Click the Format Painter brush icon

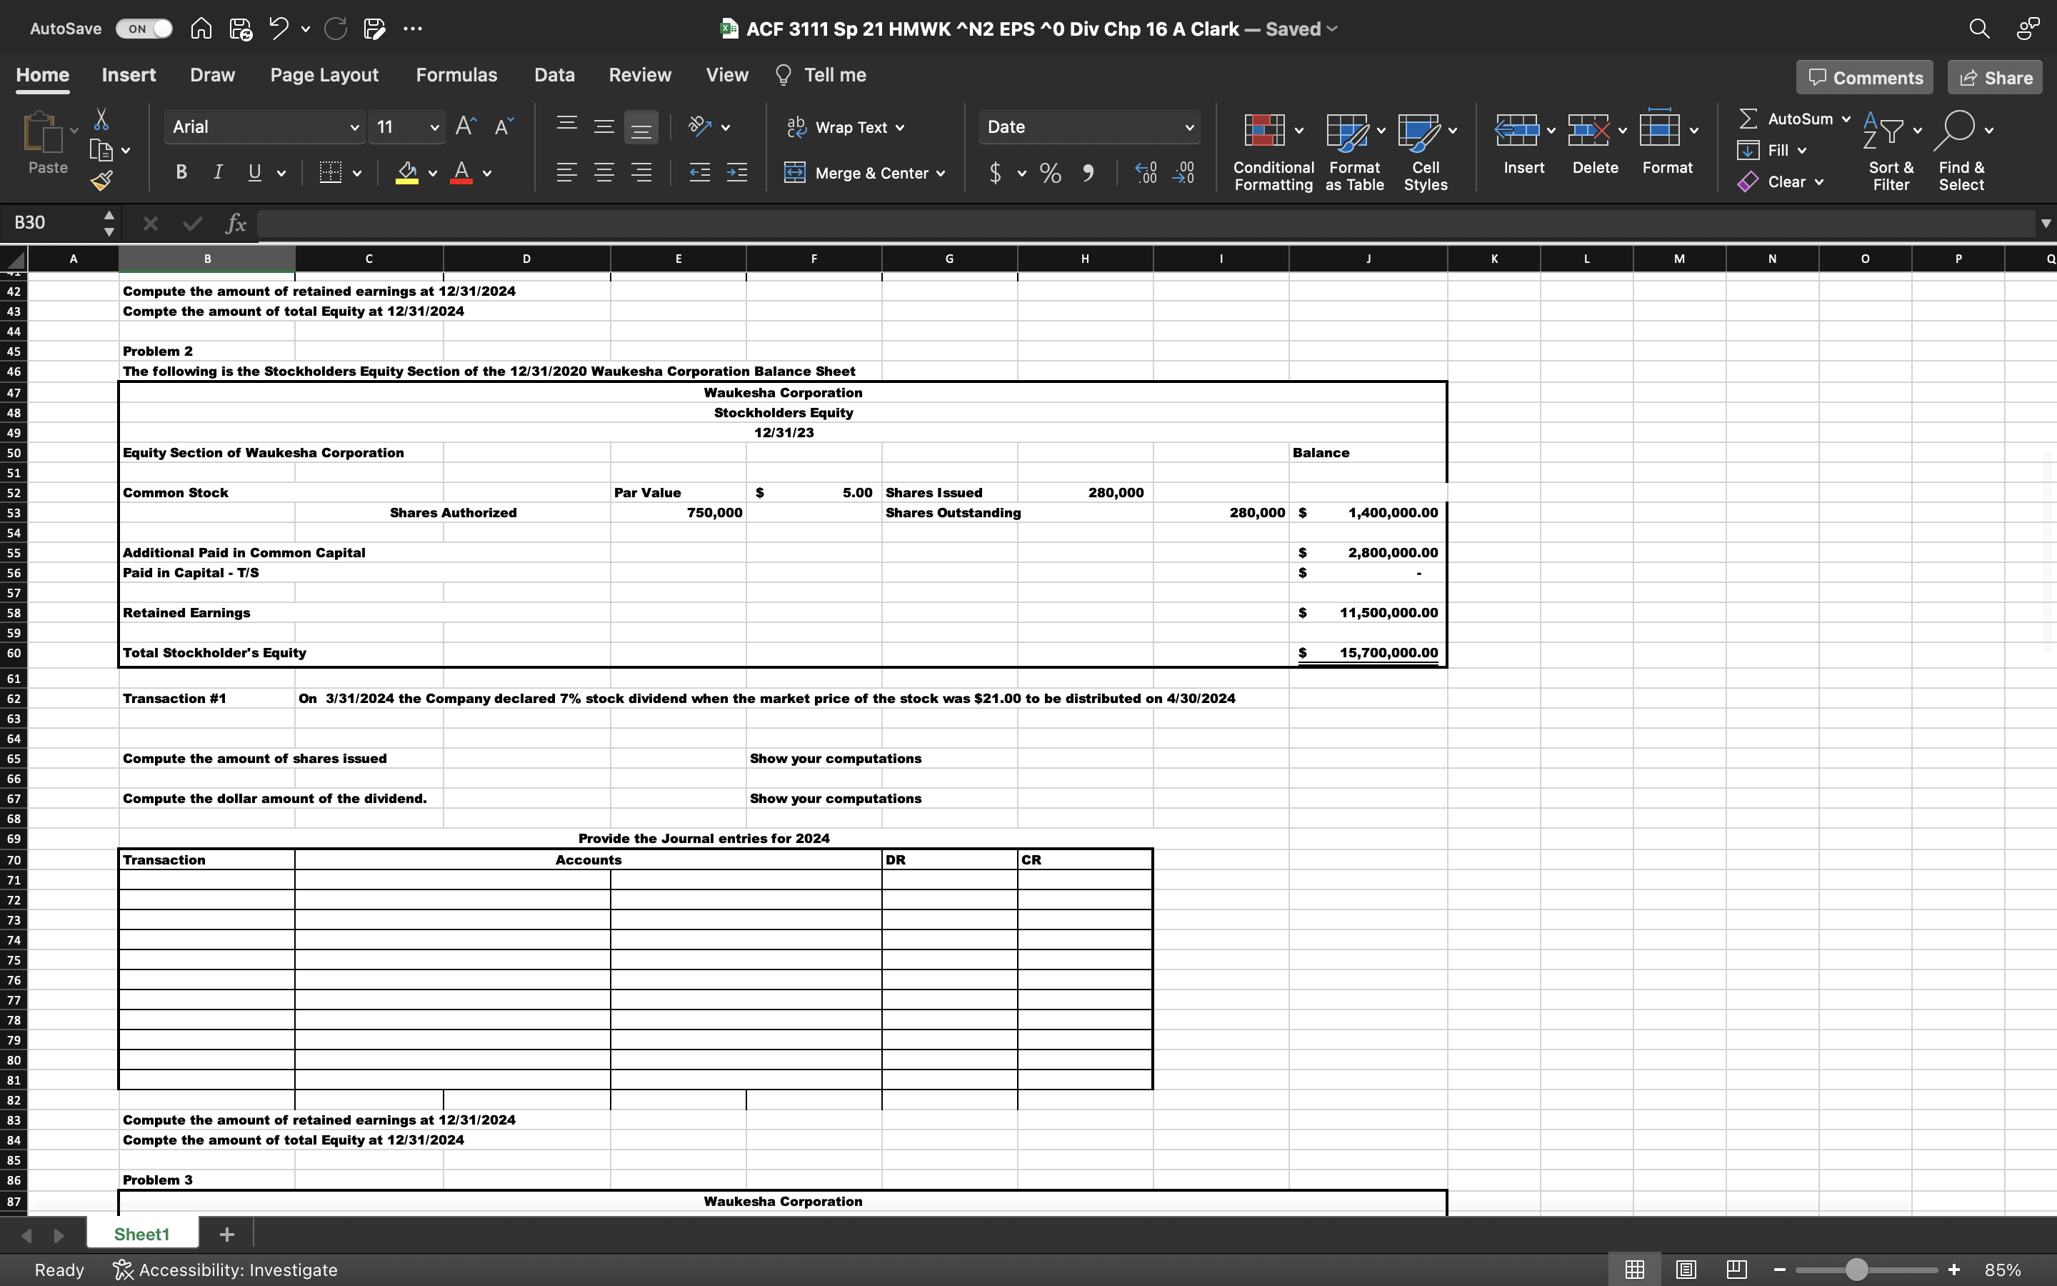tap(101, 180)
